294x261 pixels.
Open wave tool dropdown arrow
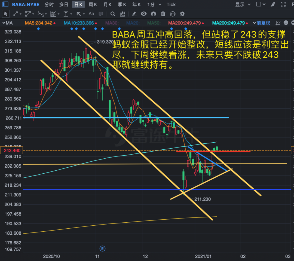pyautogui.click(x=46, y=14)
